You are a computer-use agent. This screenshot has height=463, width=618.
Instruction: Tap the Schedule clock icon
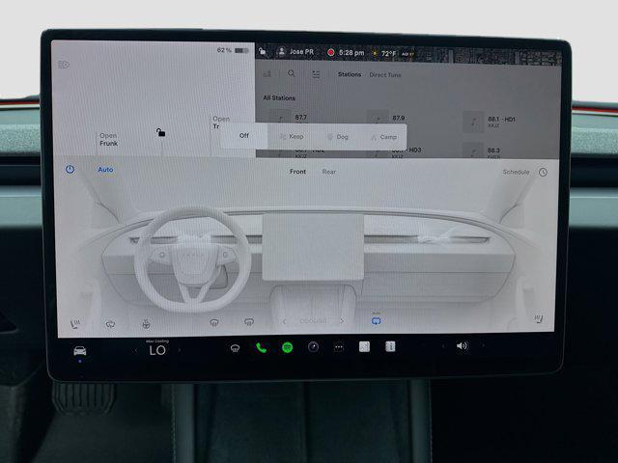[x=543, y=173]
